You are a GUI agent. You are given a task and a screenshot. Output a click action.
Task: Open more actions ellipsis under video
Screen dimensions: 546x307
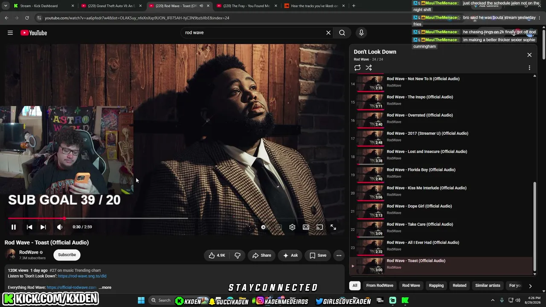[339, 255]
